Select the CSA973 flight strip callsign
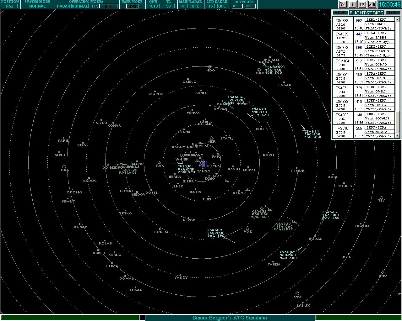 click(x=342, y=48)
